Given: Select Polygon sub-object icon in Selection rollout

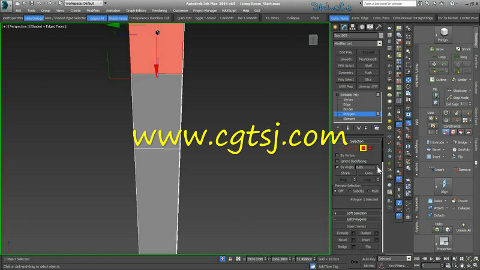Looking at the screenshot, I should [363, 148].
